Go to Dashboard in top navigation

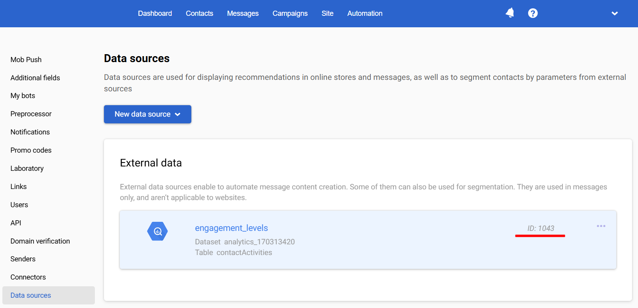[x=155, y=13]
